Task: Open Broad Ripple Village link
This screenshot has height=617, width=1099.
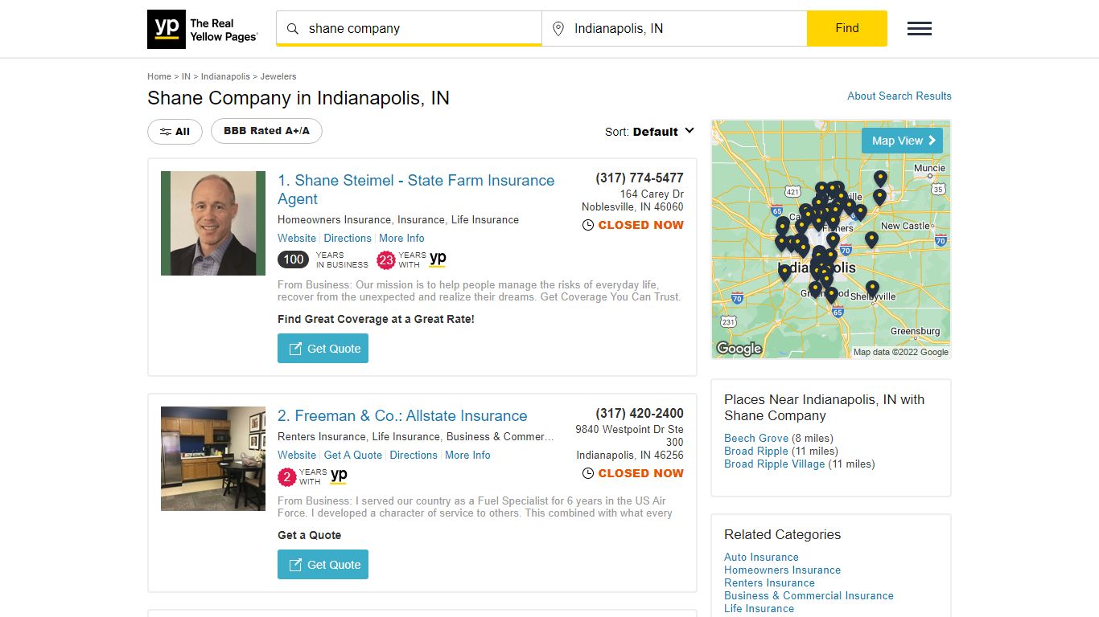Action: (775, 464)
